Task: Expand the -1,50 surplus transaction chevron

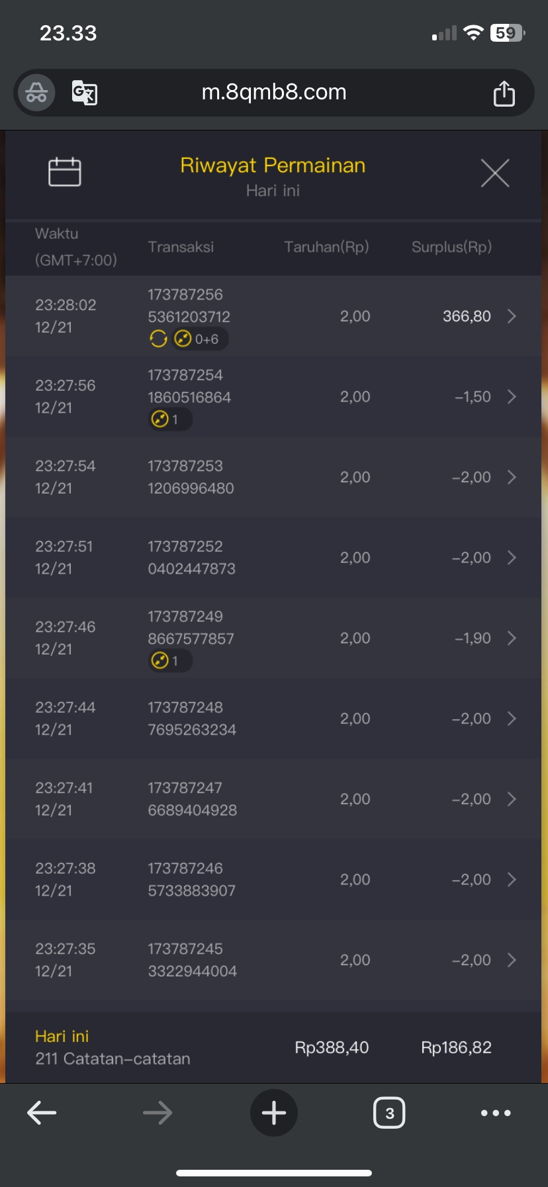Action: [512, 397]
